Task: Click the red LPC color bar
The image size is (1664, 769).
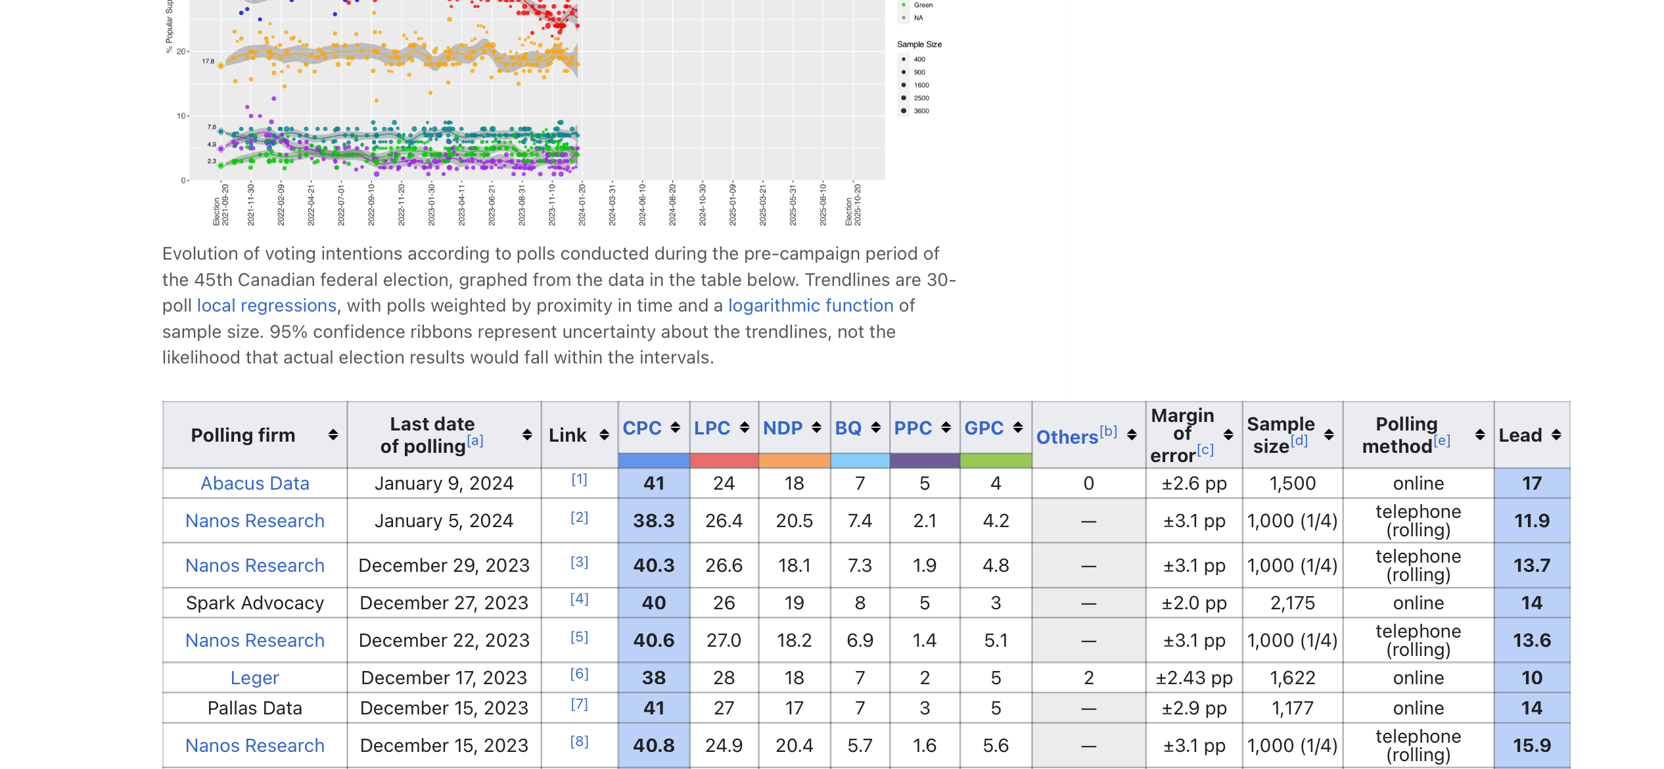Action: click(724, 461)
